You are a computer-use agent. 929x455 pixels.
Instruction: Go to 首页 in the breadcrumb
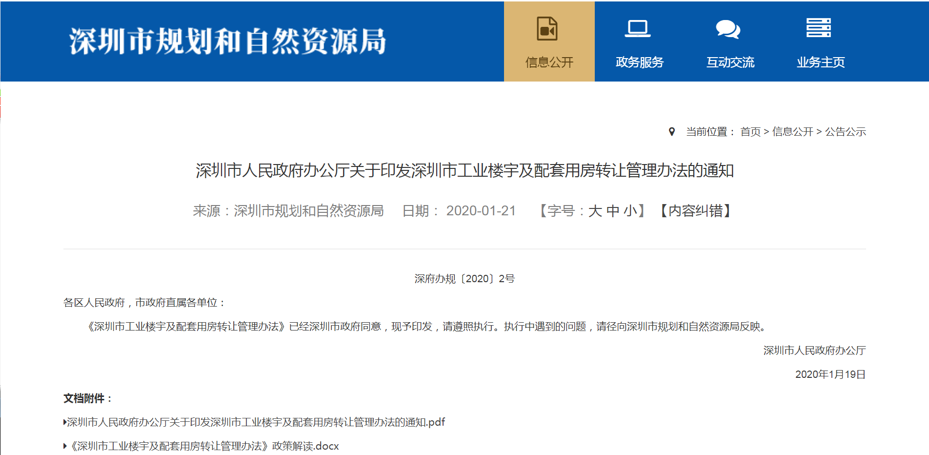(750, 132)
